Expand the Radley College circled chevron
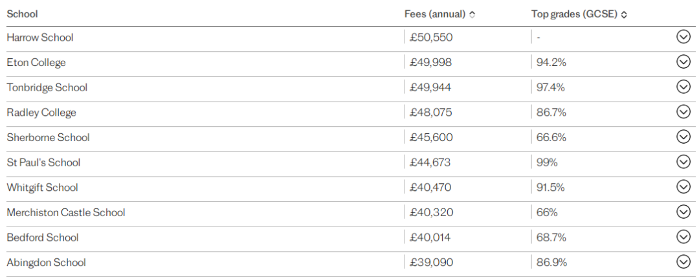Viewport: 699px width, 277px height. pyautogui.click(x=683, y=113)
